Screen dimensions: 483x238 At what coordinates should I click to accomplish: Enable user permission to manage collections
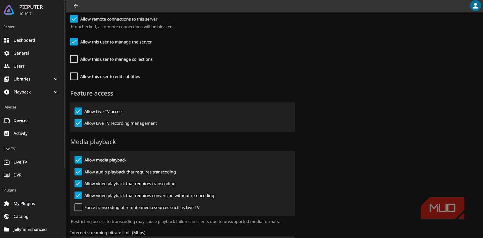tap(74, 59)
